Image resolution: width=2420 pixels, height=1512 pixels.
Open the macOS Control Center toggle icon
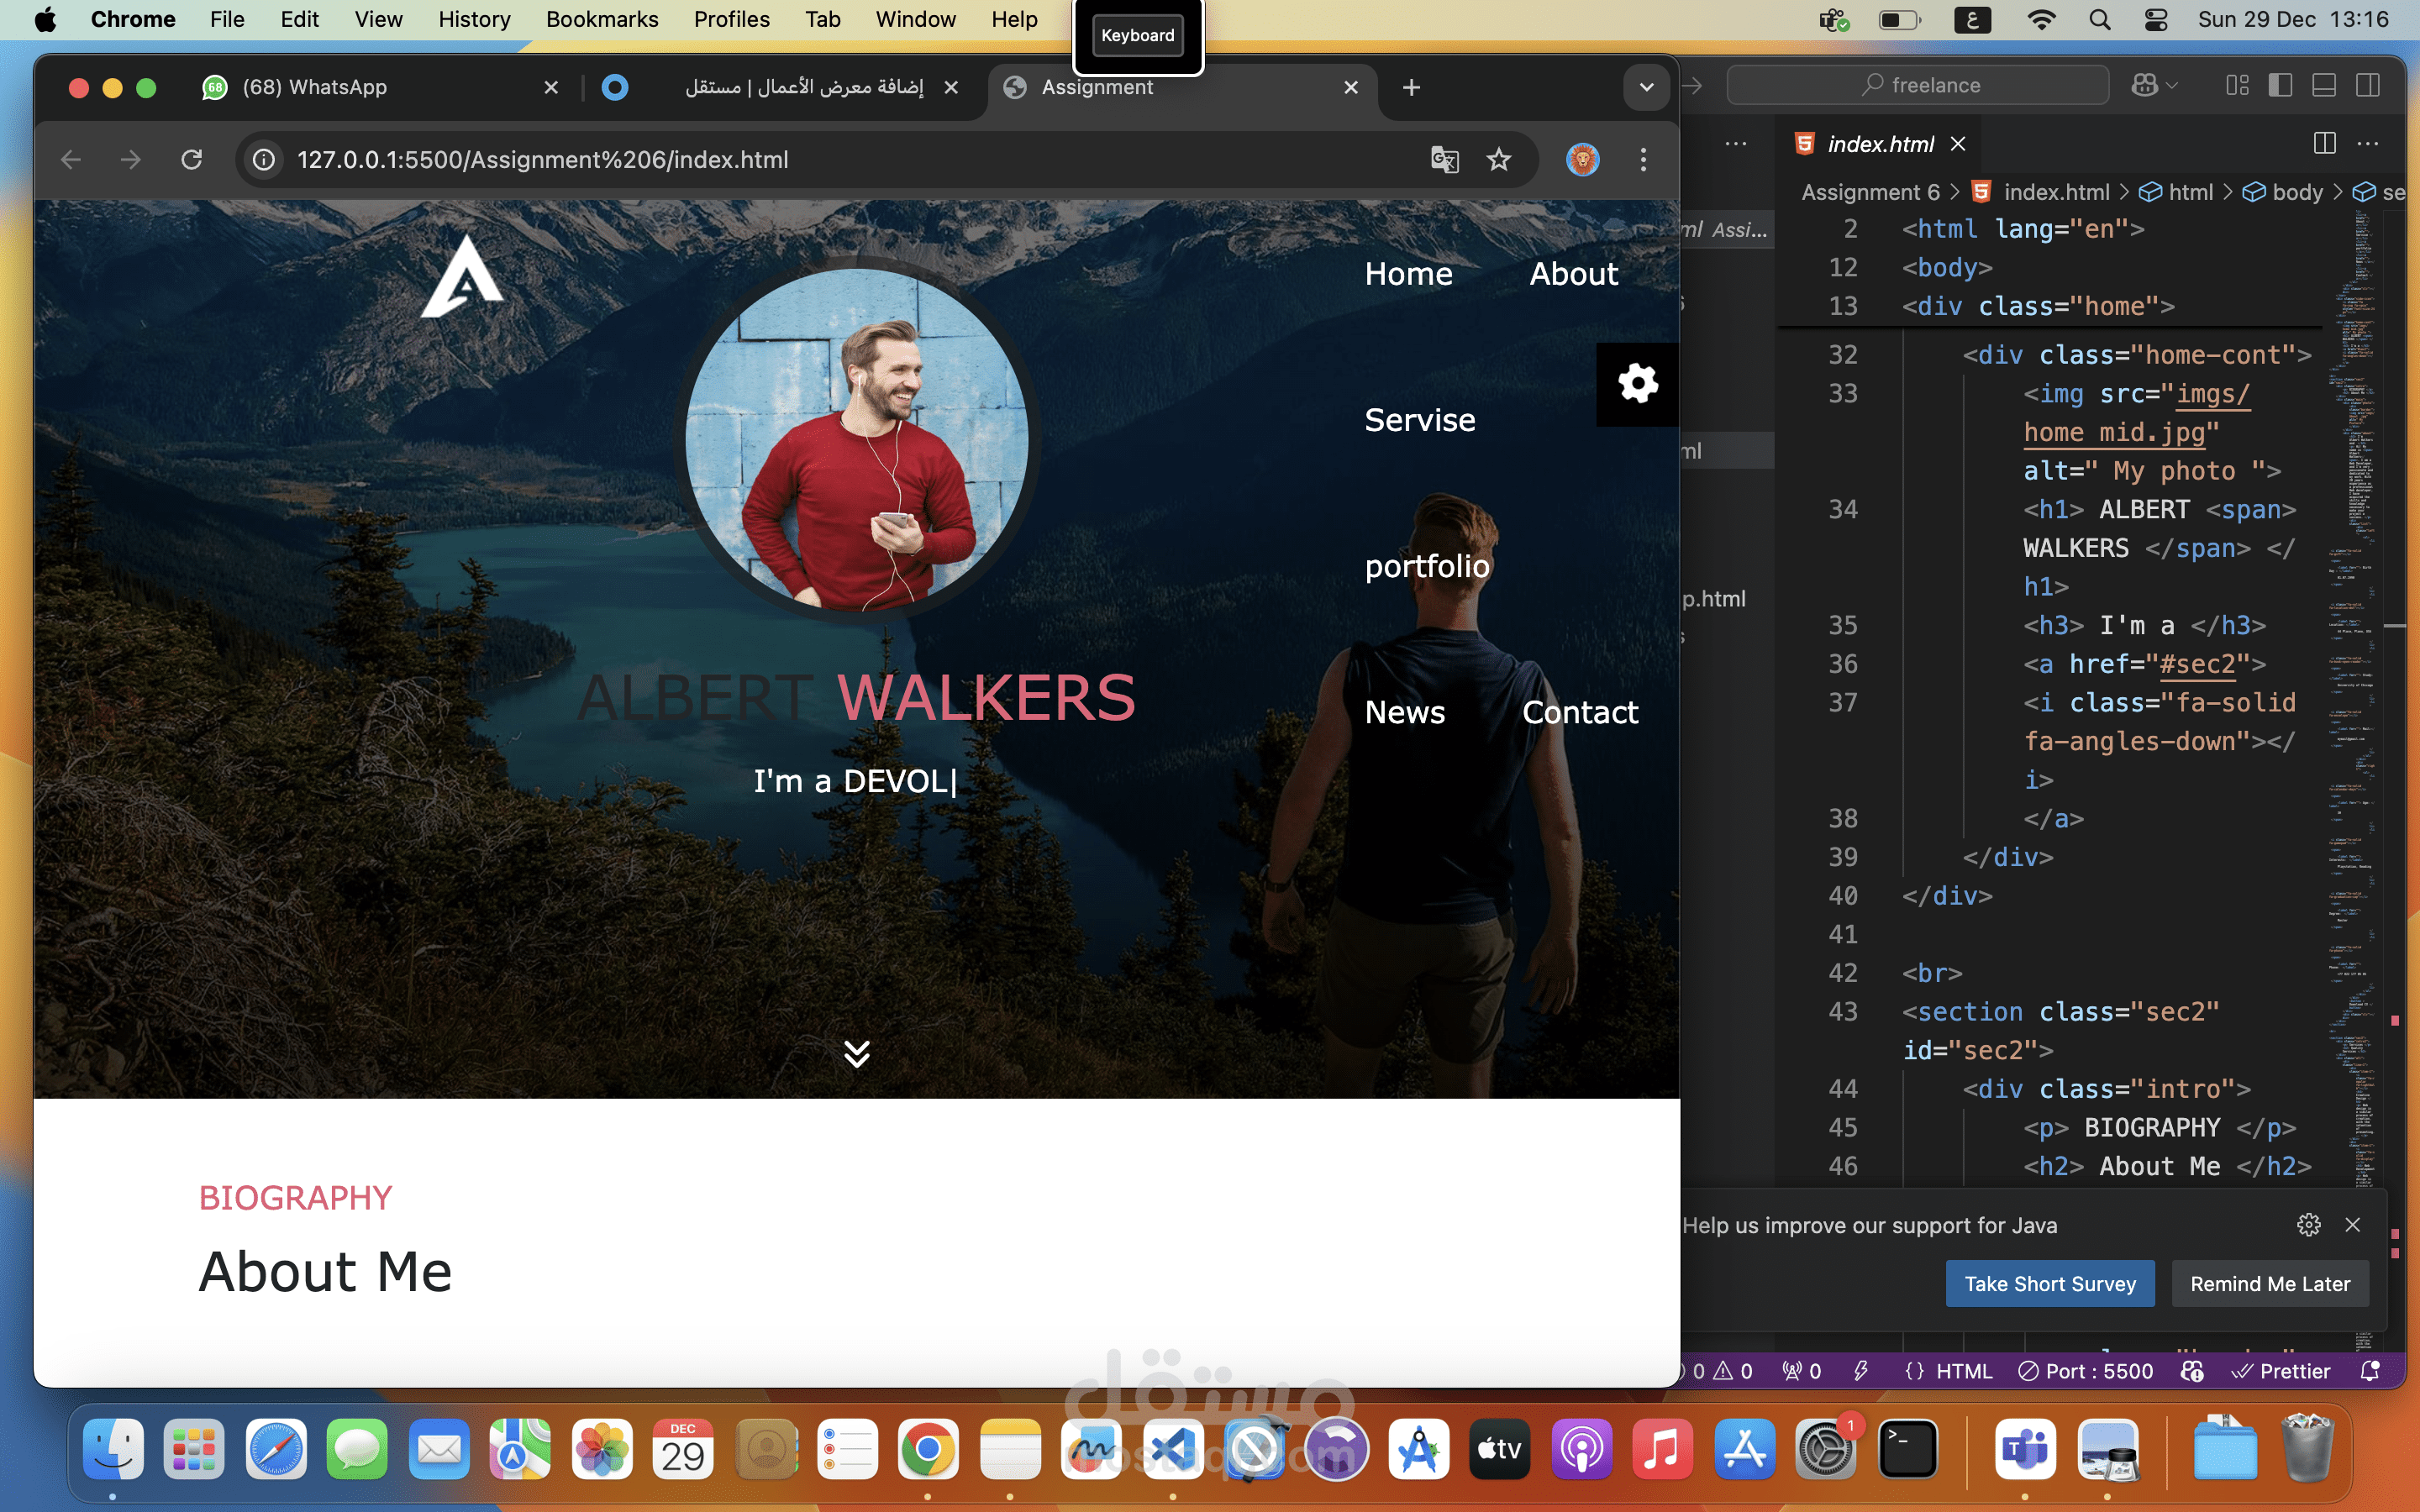(x=2156, y=20)
